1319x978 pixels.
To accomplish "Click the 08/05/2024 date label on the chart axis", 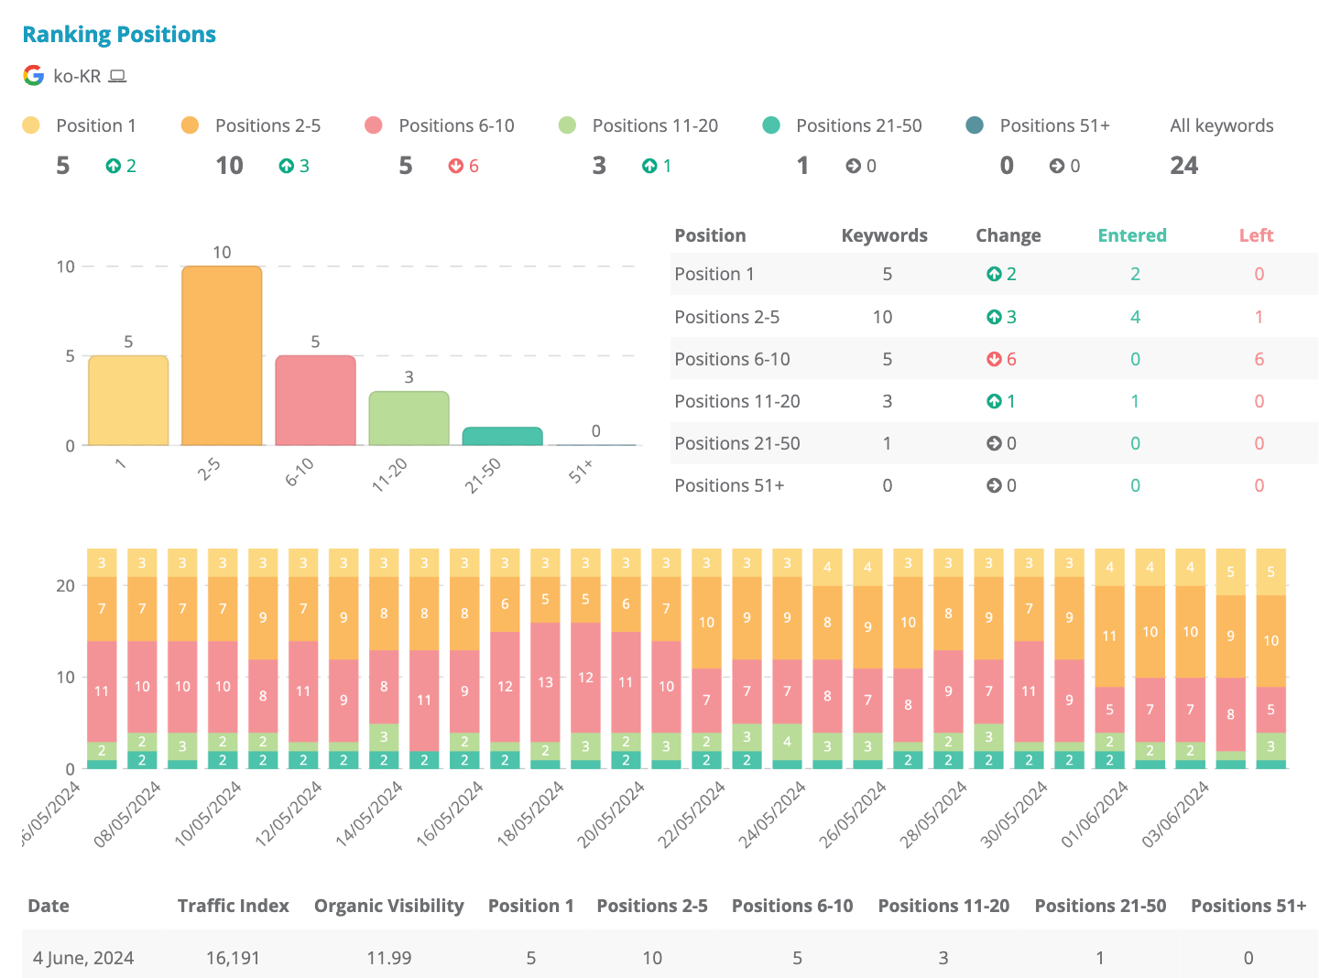I will pos(129,814).
